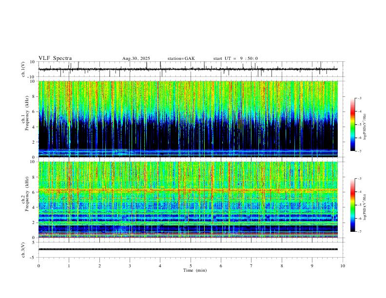This screenshot has height=298, width=386.
Task: Click the "2" kHz tick of ch.2 spectrogram
Action: click(x=34, y=223)
